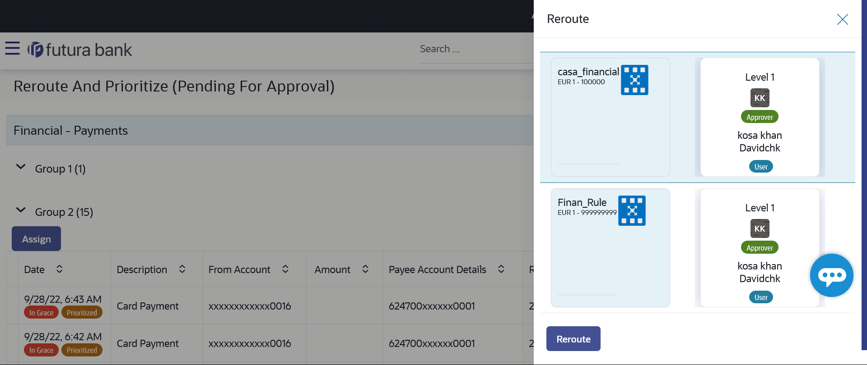
Task: Close the Reroute panel
Action: (x=842, y=19)
